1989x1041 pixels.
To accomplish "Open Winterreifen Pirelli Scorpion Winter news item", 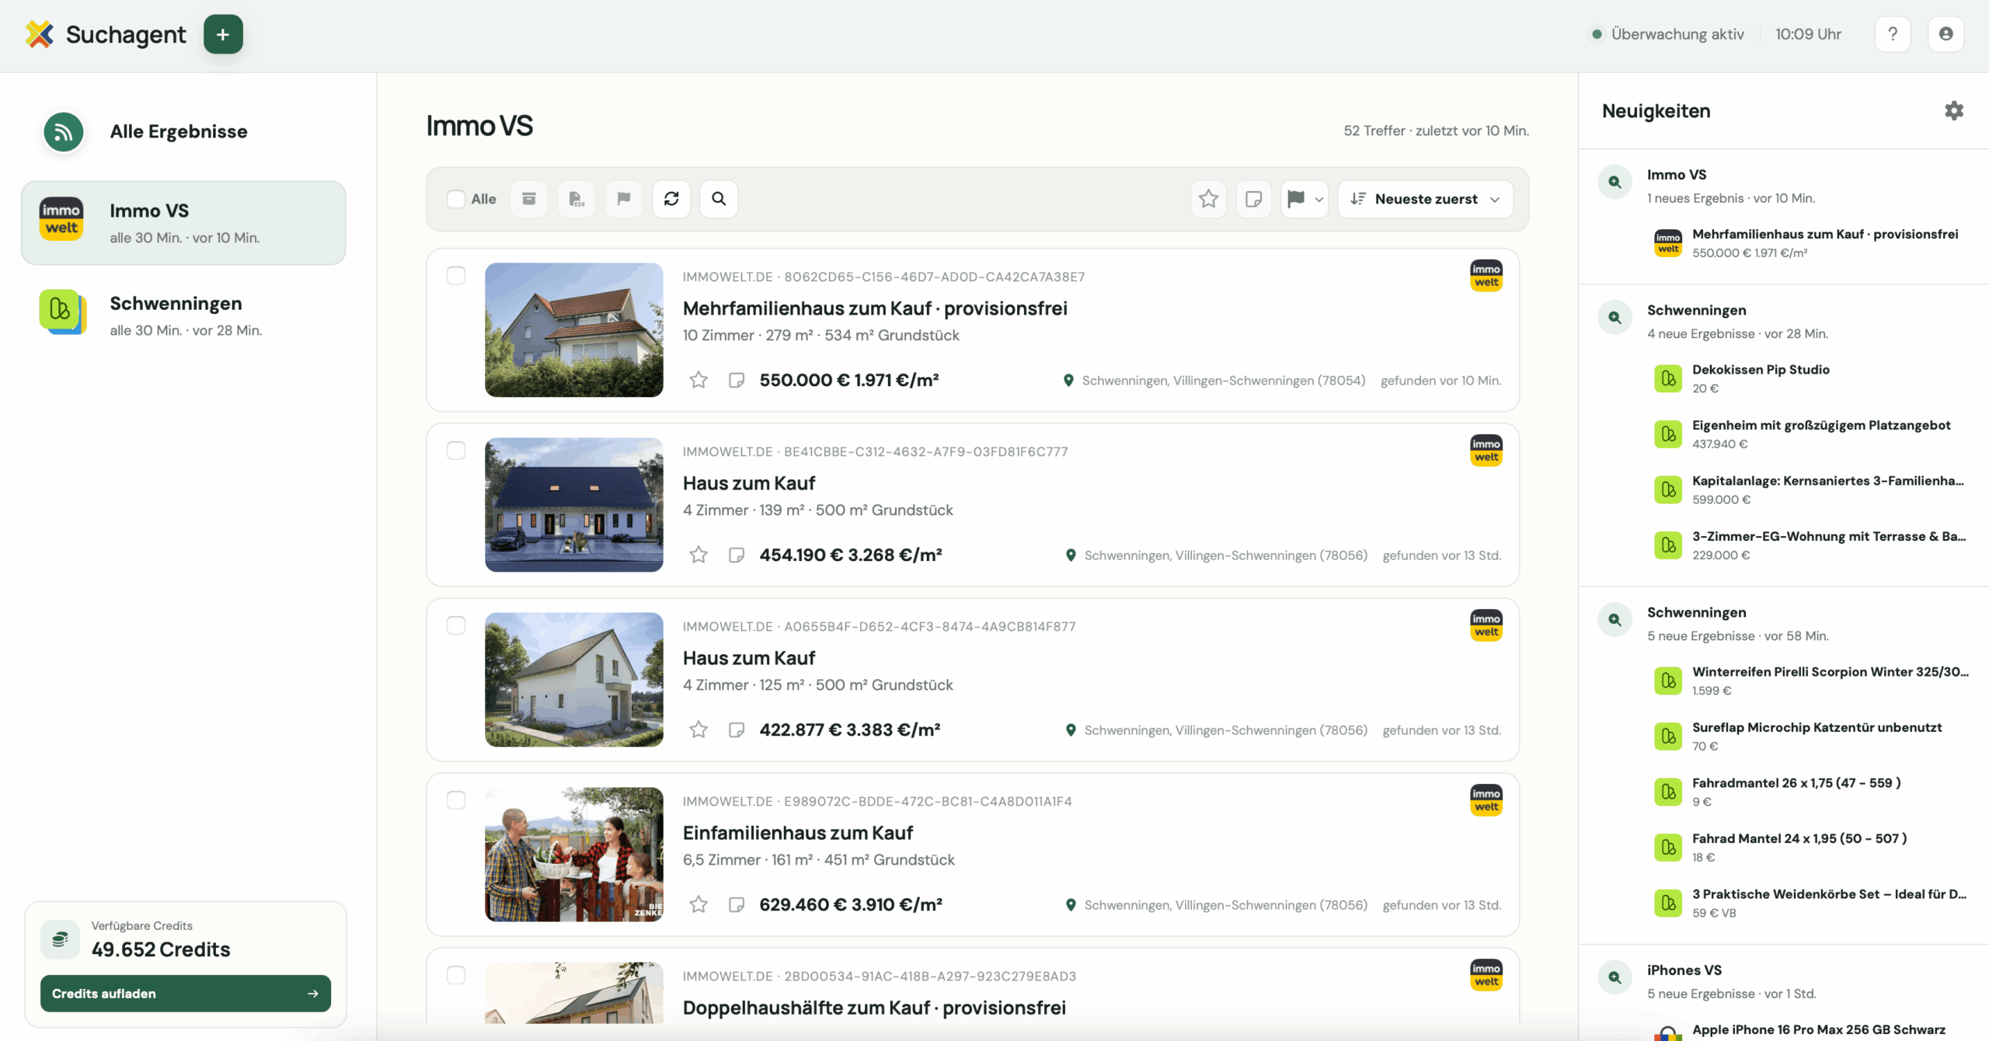I will pos(1810,681).
